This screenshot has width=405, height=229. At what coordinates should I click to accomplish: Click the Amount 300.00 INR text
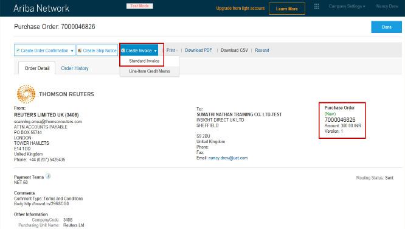coord(343,125)
